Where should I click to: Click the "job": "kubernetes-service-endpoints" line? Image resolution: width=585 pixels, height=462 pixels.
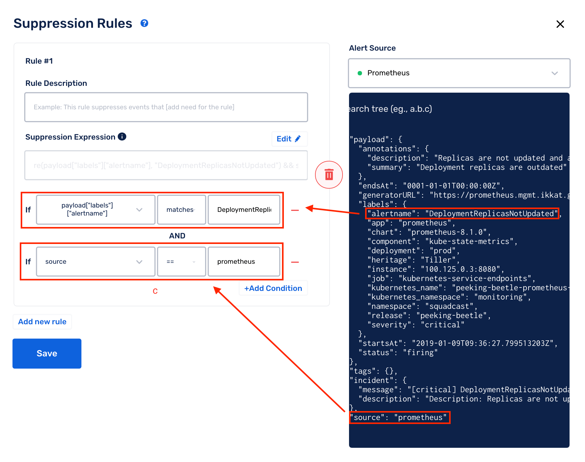click(451, 279)
